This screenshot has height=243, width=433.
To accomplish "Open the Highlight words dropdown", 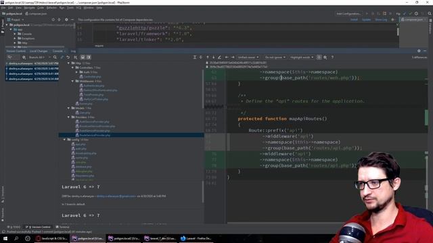I will click(302, 57).
